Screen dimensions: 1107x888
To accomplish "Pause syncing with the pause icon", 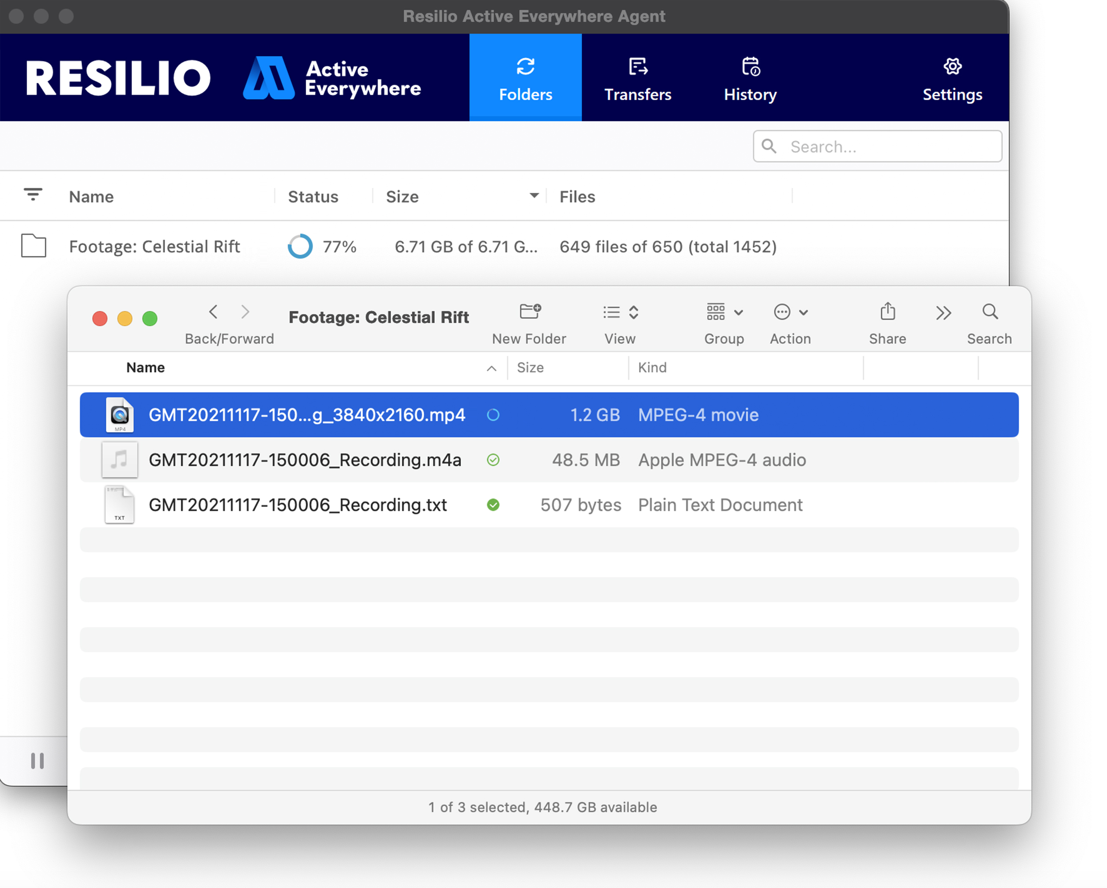I will (37, 761).
